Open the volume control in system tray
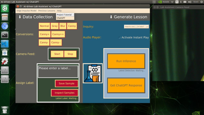Screen dimensions: 204x115 tap(190, 2)
